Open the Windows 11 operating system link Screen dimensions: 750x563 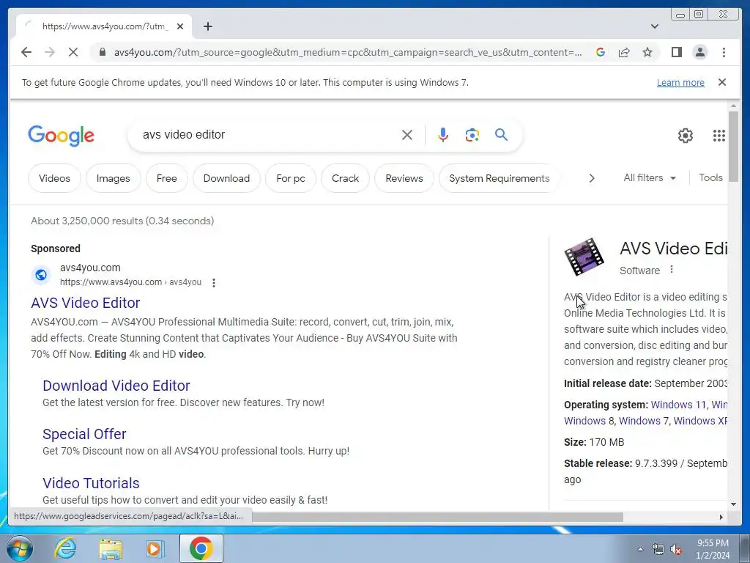pos(678,405)
